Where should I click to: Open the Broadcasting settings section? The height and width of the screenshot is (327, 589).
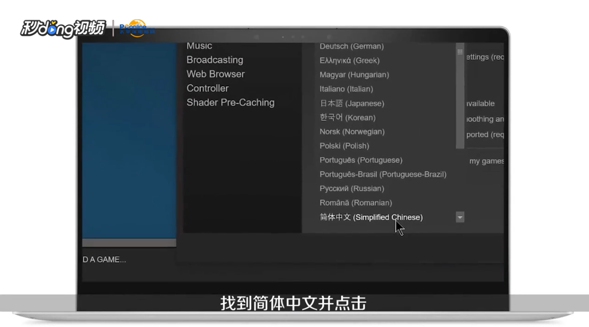click(x=215, y=59)
